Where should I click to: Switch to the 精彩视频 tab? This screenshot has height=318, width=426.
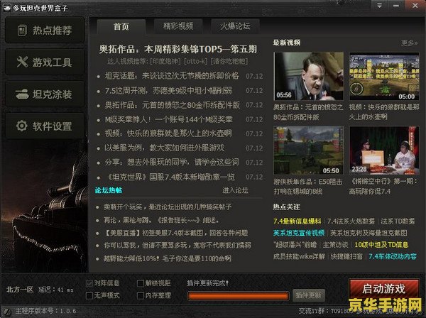178,26
